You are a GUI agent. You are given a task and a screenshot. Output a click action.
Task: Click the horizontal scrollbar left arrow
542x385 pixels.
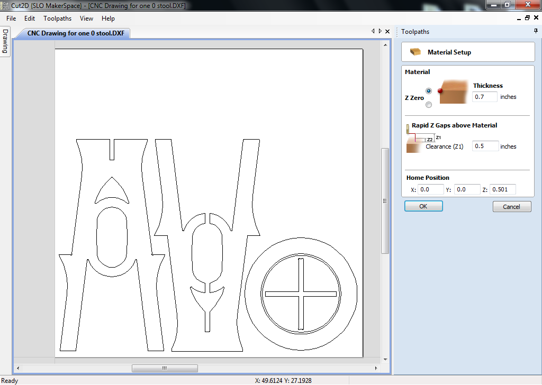coord(18,369)
